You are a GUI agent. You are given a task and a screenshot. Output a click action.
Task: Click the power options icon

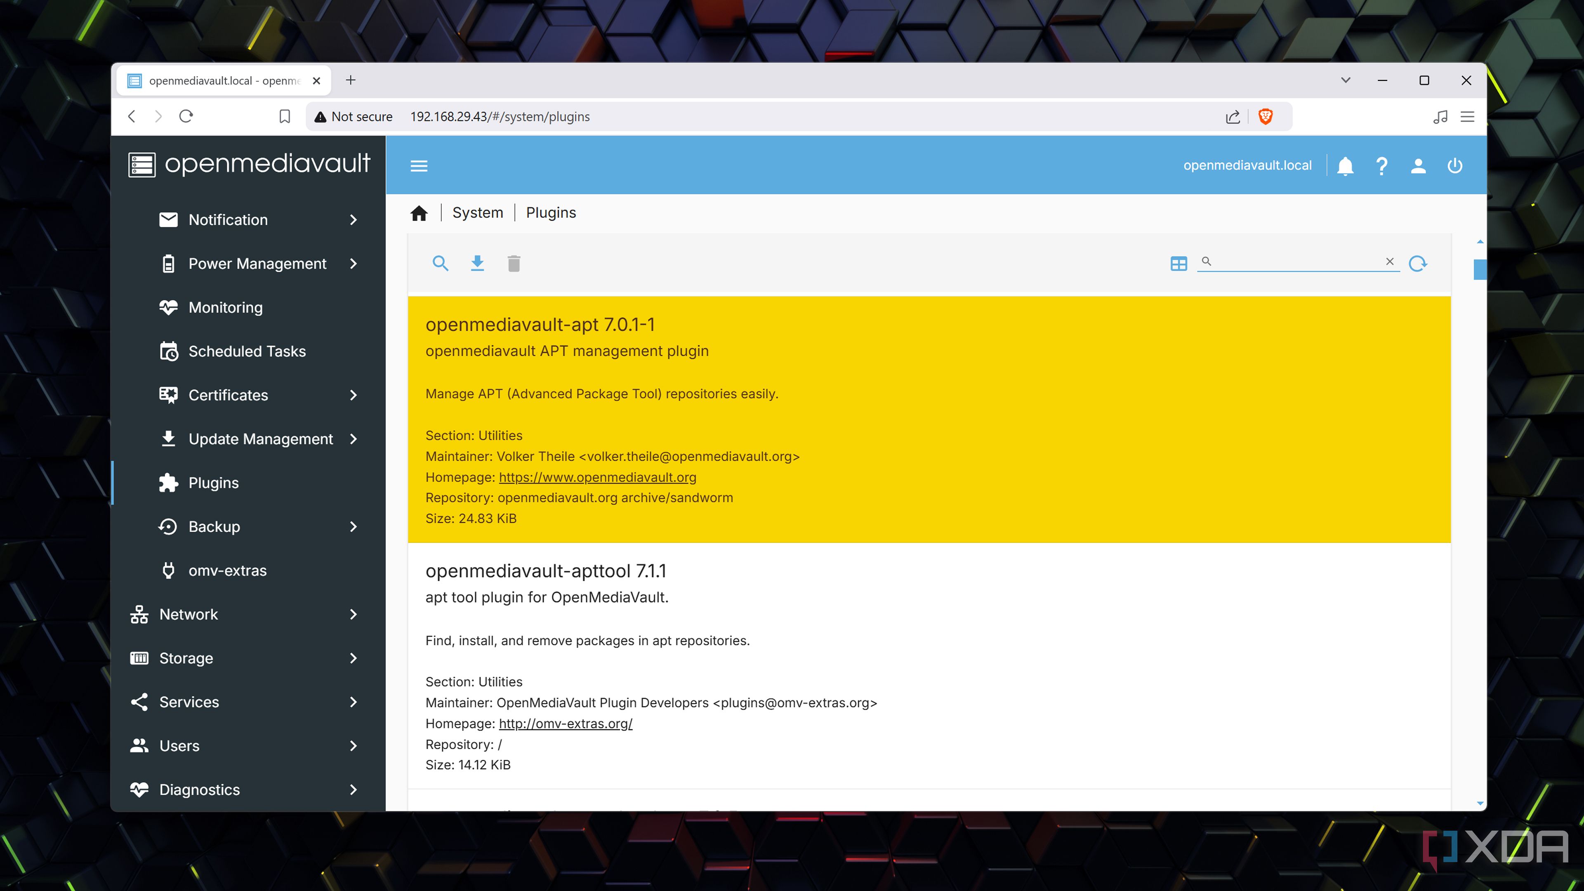(x=1455, y=166)
